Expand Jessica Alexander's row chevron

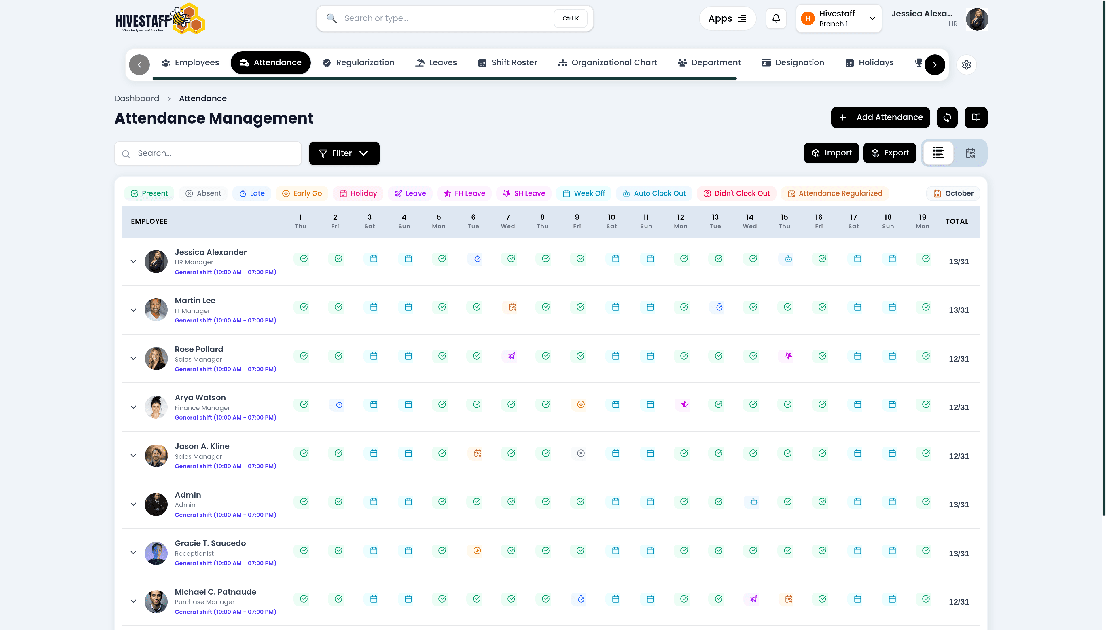tap(133, 261)
